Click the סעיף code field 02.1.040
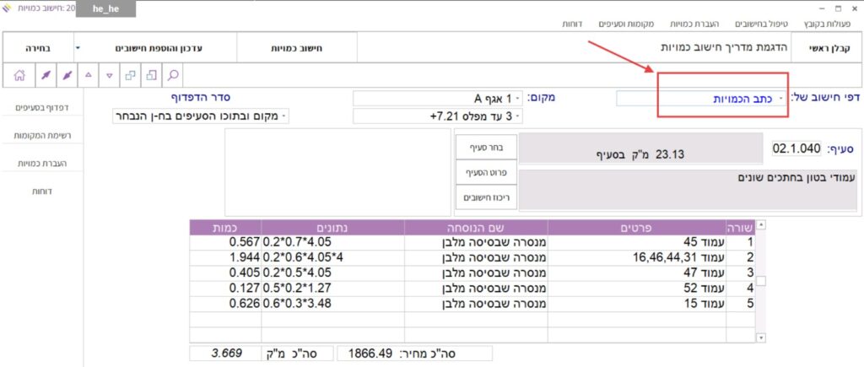 click(x=796, y=148)
